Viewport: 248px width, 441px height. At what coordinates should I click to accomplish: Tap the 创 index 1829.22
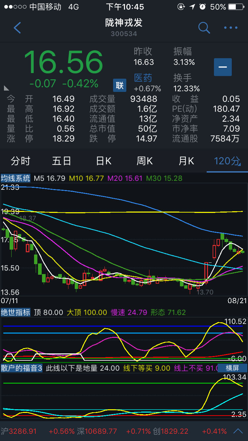(x=171, y=431)
